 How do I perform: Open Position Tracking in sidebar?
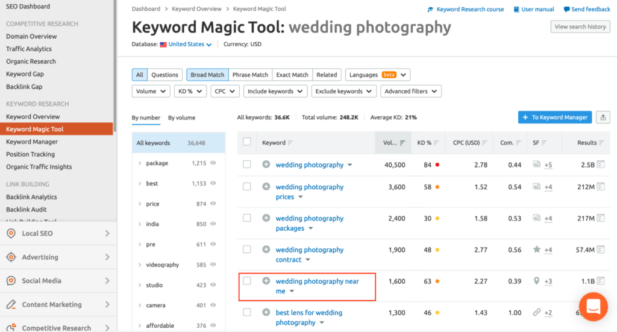click(x=30, y=154)
